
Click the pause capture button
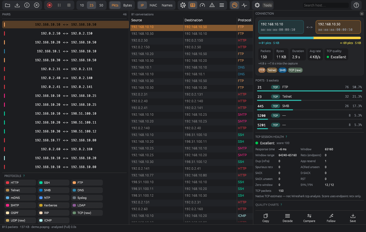click(x=59, y=5)
